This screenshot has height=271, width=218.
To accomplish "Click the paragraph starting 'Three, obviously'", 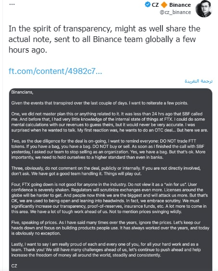I will click(106, 171).
